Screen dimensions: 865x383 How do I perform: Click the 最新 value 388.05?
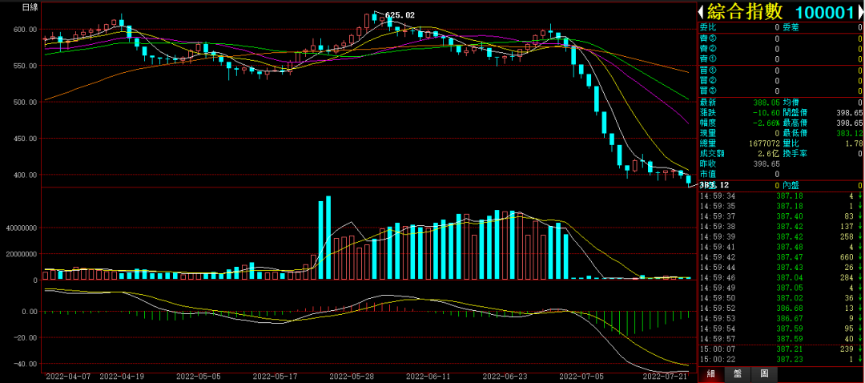tap(766, 102)
